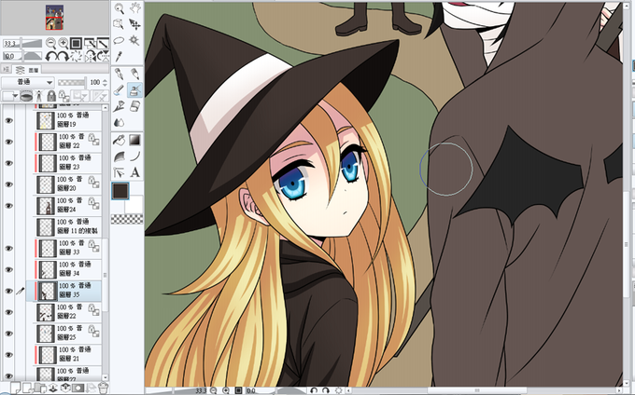Click the navigator zoom-in magnifier
Viewport: 635px width, 395px height.
(63, 43)
